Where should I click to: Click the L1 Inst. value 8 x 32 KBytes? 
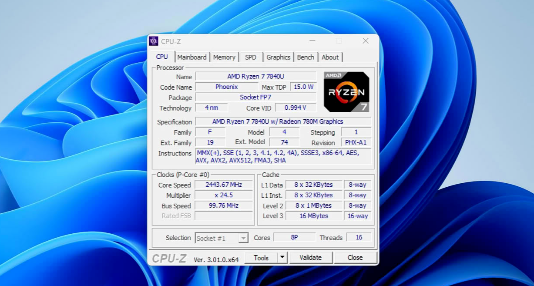[313, 195]
